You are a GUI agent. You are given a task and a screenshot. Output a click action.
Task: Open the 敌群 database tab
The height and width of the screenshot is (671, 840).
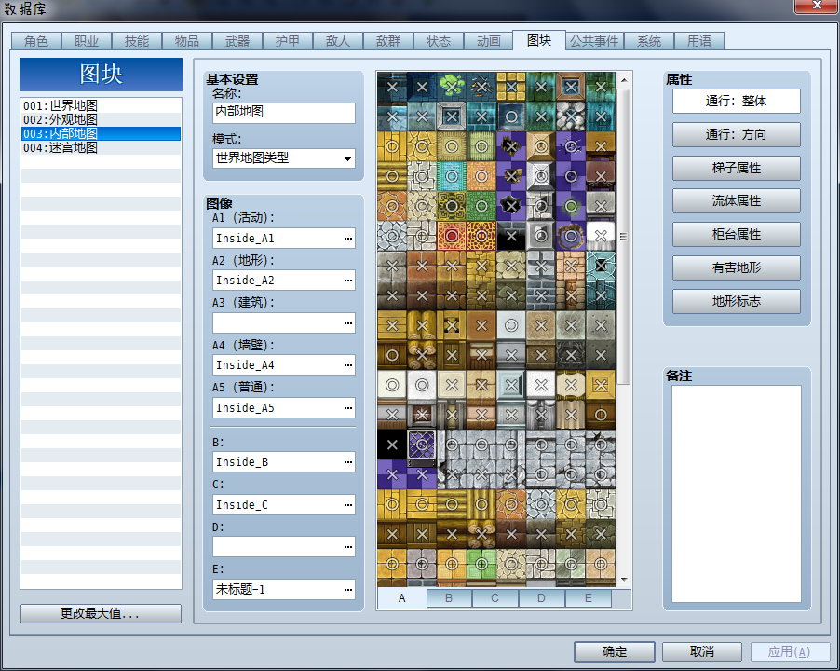click(387, 41)
